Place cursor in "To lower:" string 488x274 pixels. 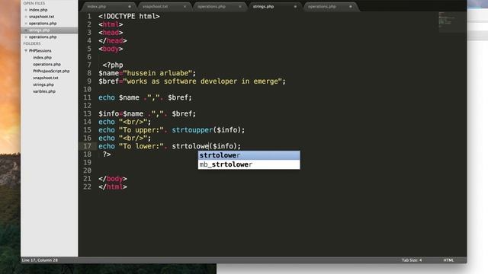click(141, 146)
